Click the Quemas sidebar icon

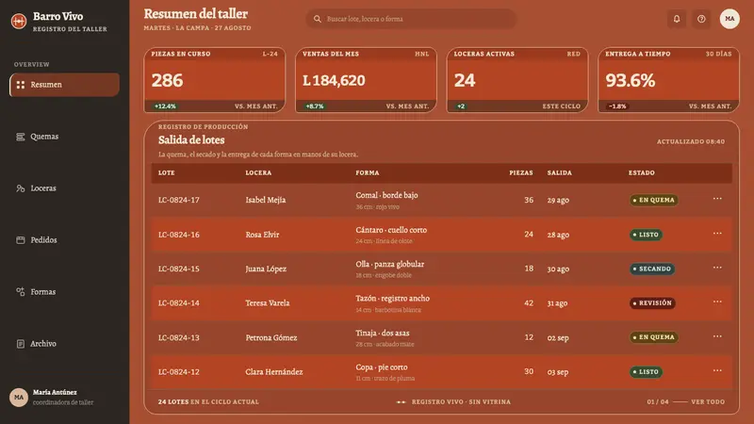20,137
